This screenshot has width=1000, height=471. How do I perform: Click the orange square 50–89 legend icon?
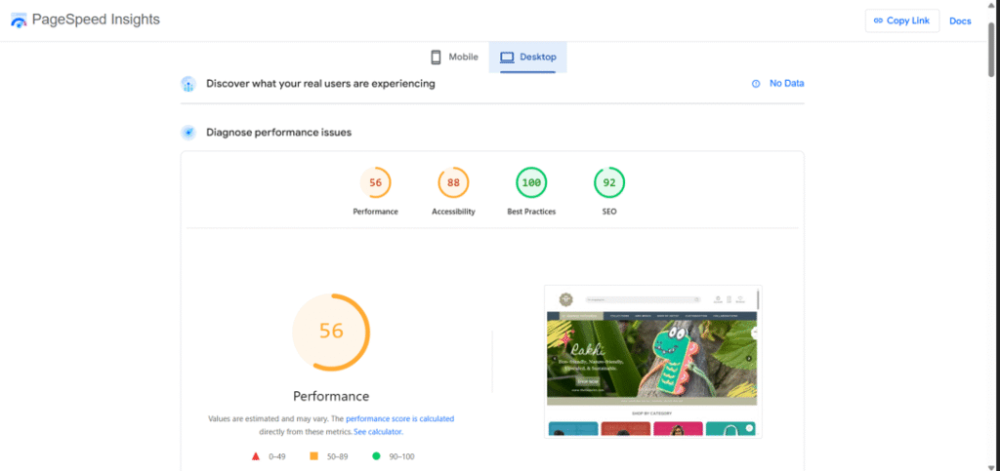[x=313, y=455]
